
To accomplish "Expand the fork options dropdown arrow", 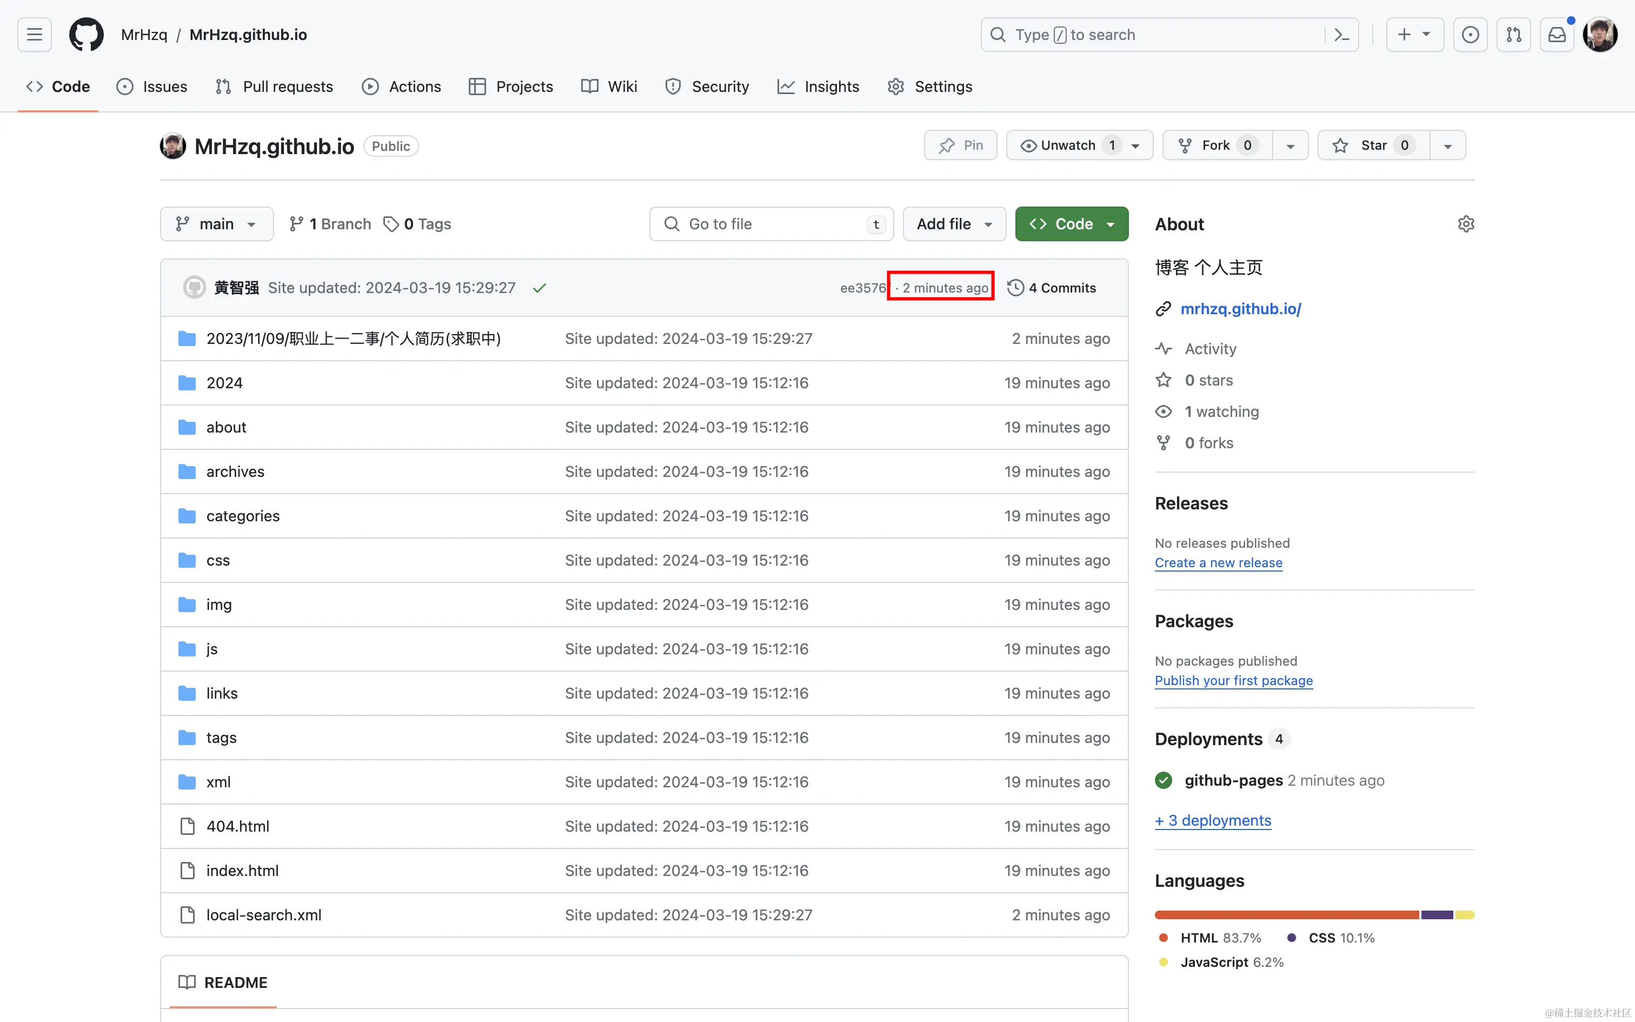I will (x=1291, y=145).
